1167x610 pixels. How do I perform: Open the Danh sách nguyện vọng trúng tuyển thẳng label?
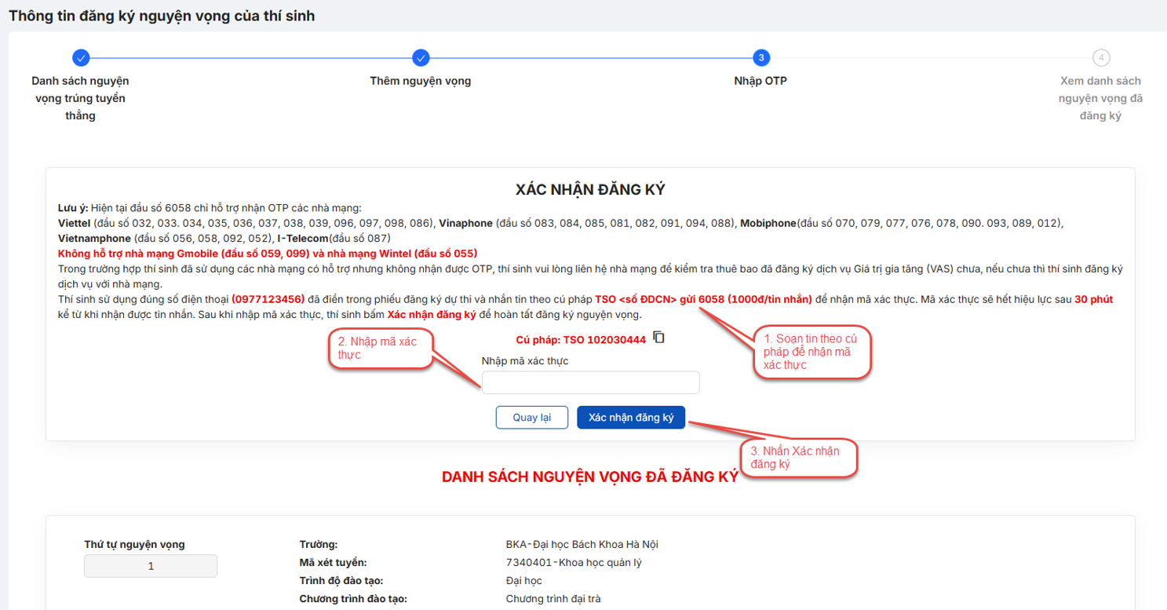point(81,98)
